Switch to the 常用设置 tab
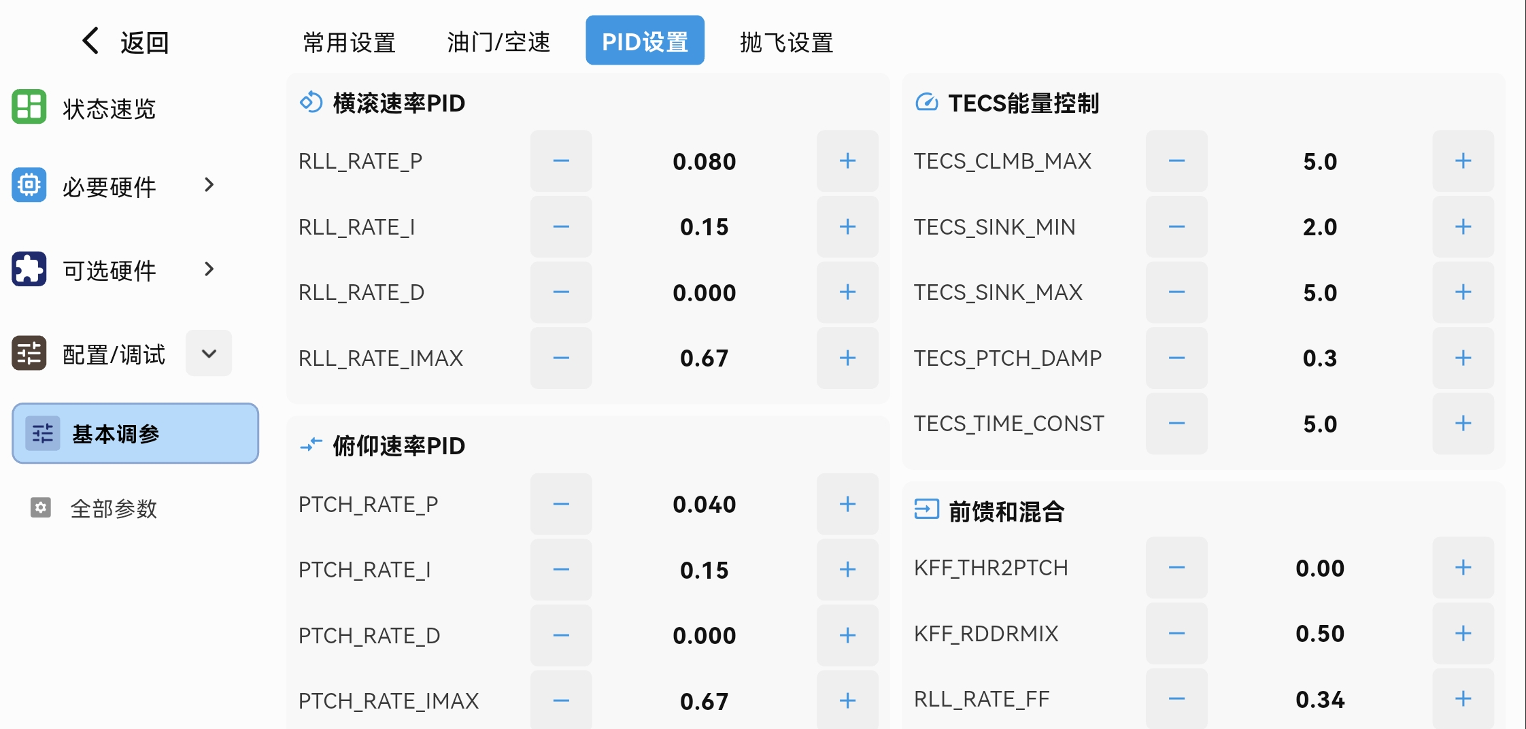This screenshot has width=1526, height=729. pos(349,42)
